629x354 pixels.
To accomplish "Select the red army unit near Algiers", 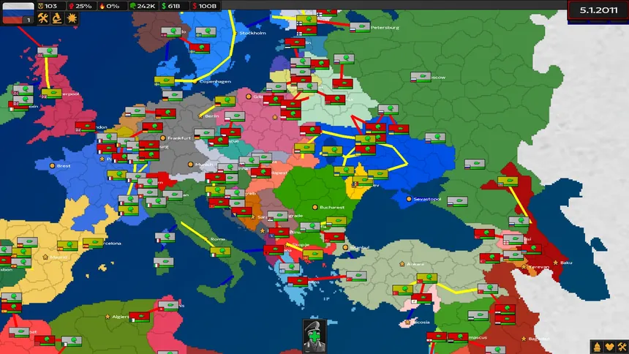I will point(140,317).
